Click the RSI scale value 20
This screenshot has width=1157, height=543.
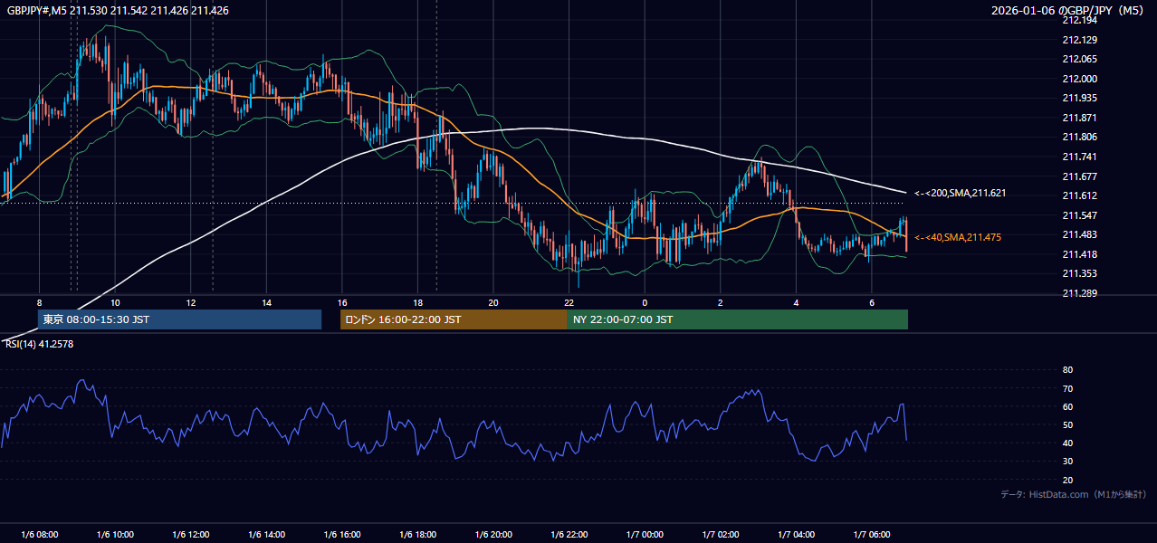click(1067, 480)
